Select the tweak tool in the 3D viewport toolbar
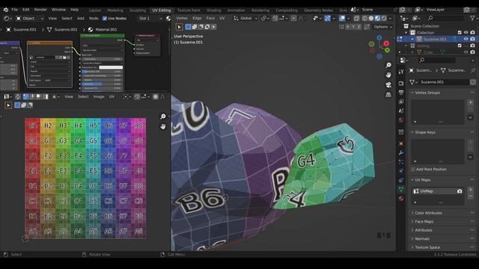Image resolution: width=479 pixels, height=269 pixels. (x=179, y=27)
